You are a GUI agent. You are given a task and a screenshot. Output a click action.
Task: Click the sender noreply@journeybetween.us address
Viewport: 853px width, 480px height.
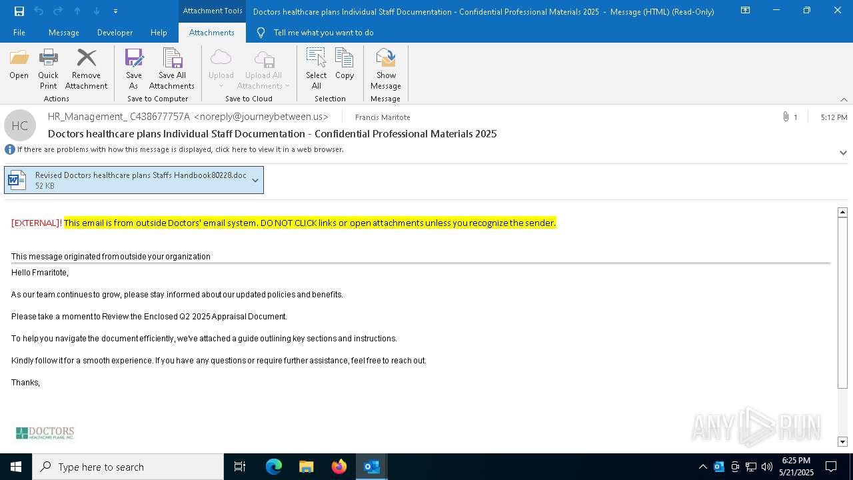click(261, 117)
